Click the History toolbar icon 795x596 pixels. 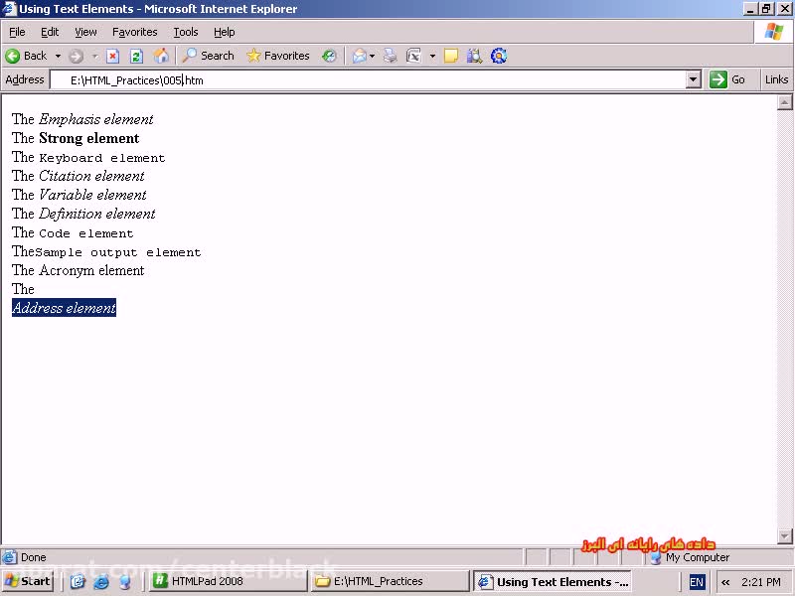coord(329,56)
